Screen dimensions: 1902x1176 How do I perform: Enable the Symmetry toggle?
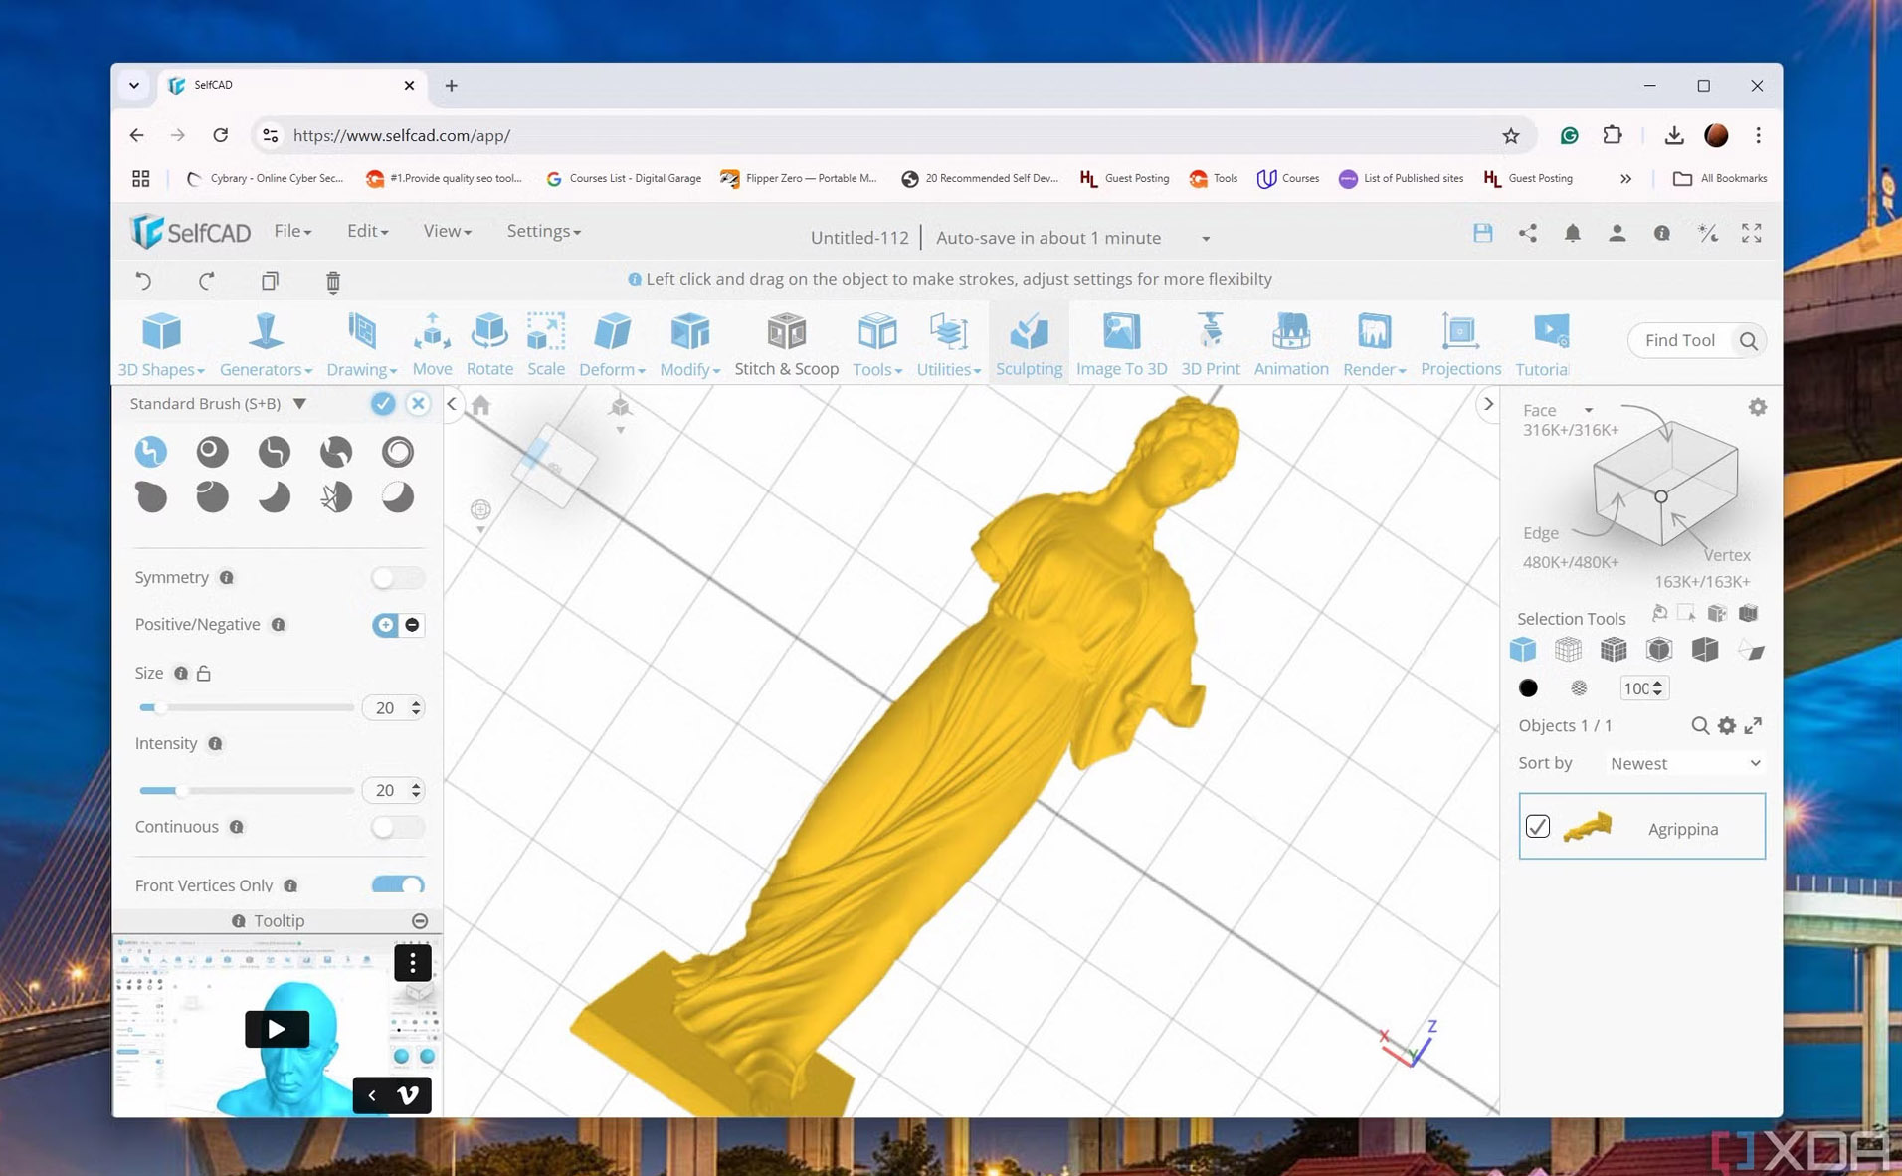[x=397, y=578]
